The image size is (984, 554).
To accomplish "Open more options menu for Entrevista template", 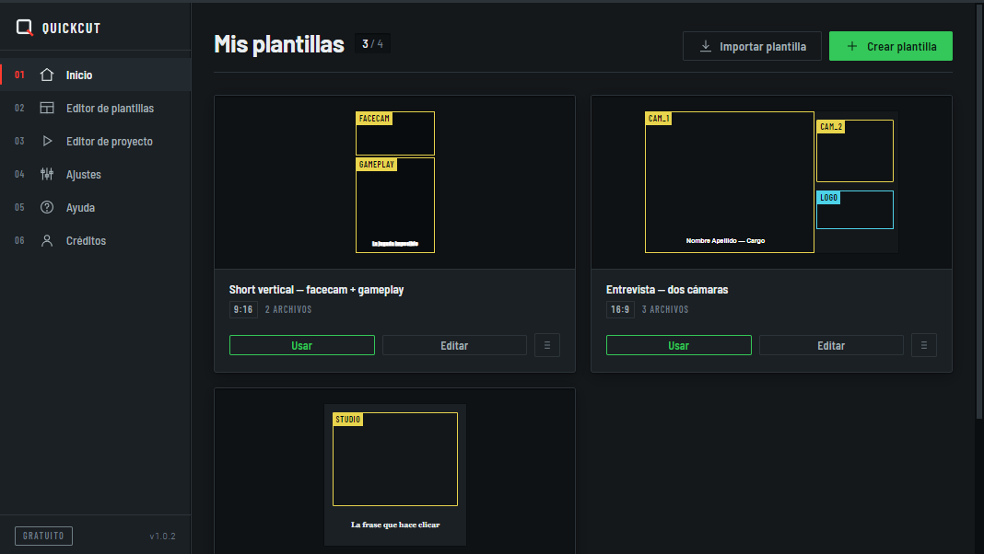I will point(924,345).
